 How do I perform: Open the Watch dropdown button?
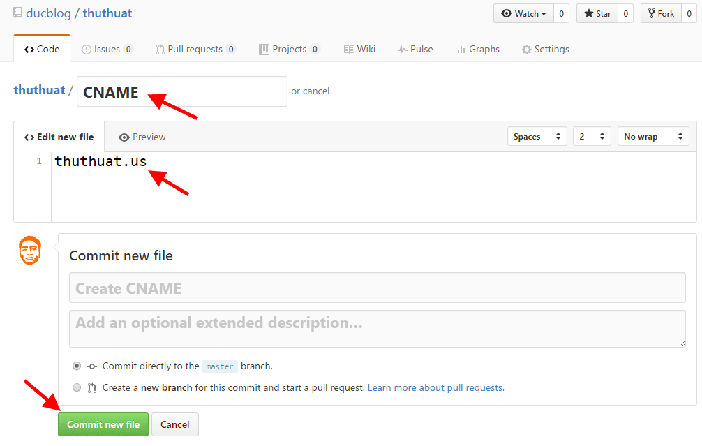(524, 13)
